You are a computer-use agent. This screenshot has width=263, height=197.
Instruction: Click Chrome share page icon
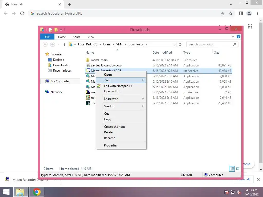[x=222, y=13]
